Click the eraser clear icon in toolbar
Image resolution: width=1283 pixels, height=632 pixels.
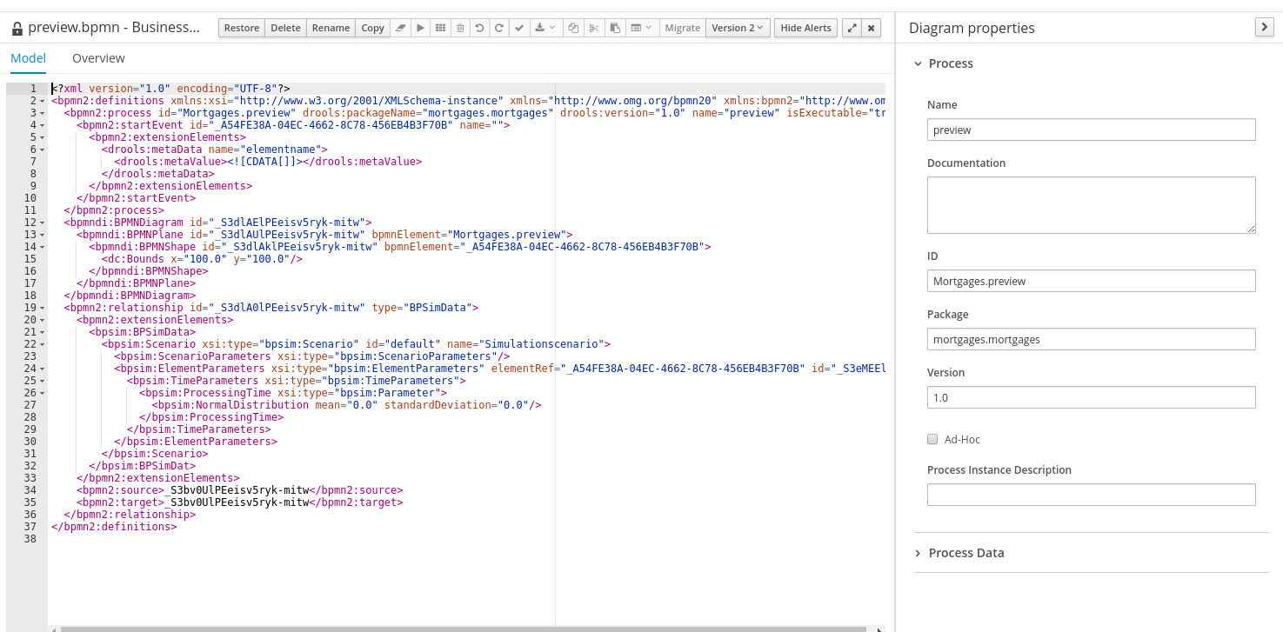pyautogui.click(x=400, y=28)
